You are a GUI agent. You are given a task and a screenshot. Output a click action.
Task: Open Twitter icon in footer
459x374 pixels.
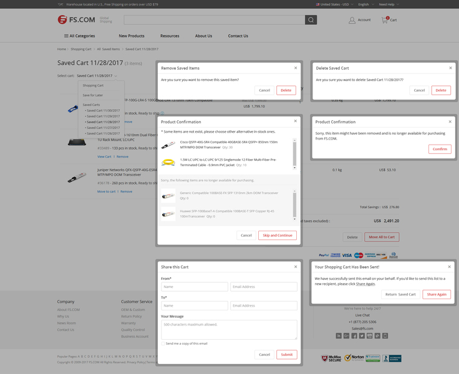362,335
